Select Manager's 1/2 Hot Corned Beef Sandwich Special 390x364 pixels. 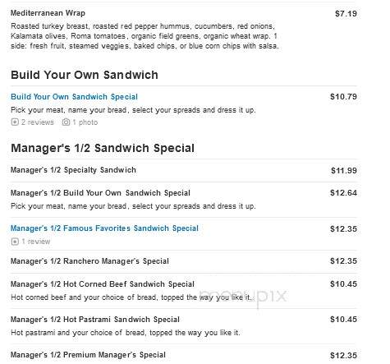[x=103, y=284]
